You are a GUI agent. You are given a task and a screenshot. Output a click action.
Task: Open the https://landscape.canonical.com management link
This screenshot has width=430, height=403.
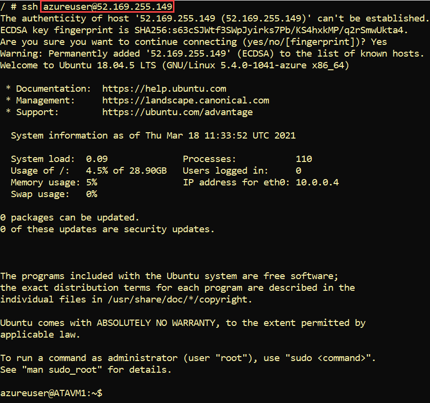click(x=186, y=101)
